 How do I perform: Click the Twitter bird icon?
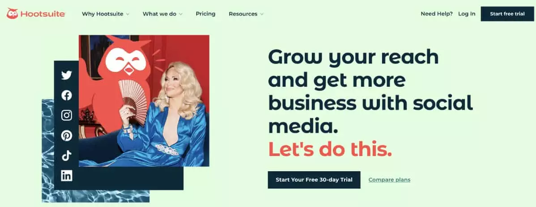pyautogui.click(x=67, y=75)
